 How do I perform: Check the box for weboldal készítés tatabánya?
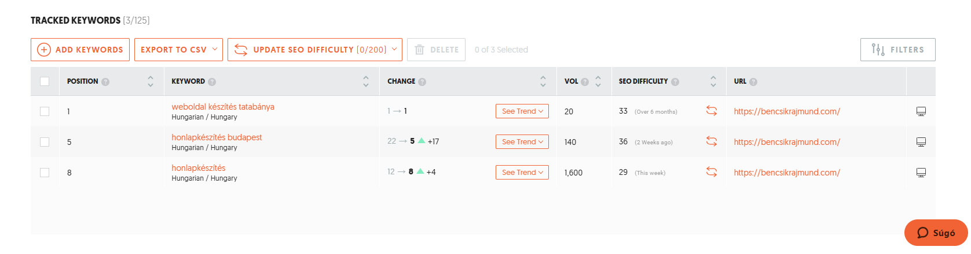(45, 111)
